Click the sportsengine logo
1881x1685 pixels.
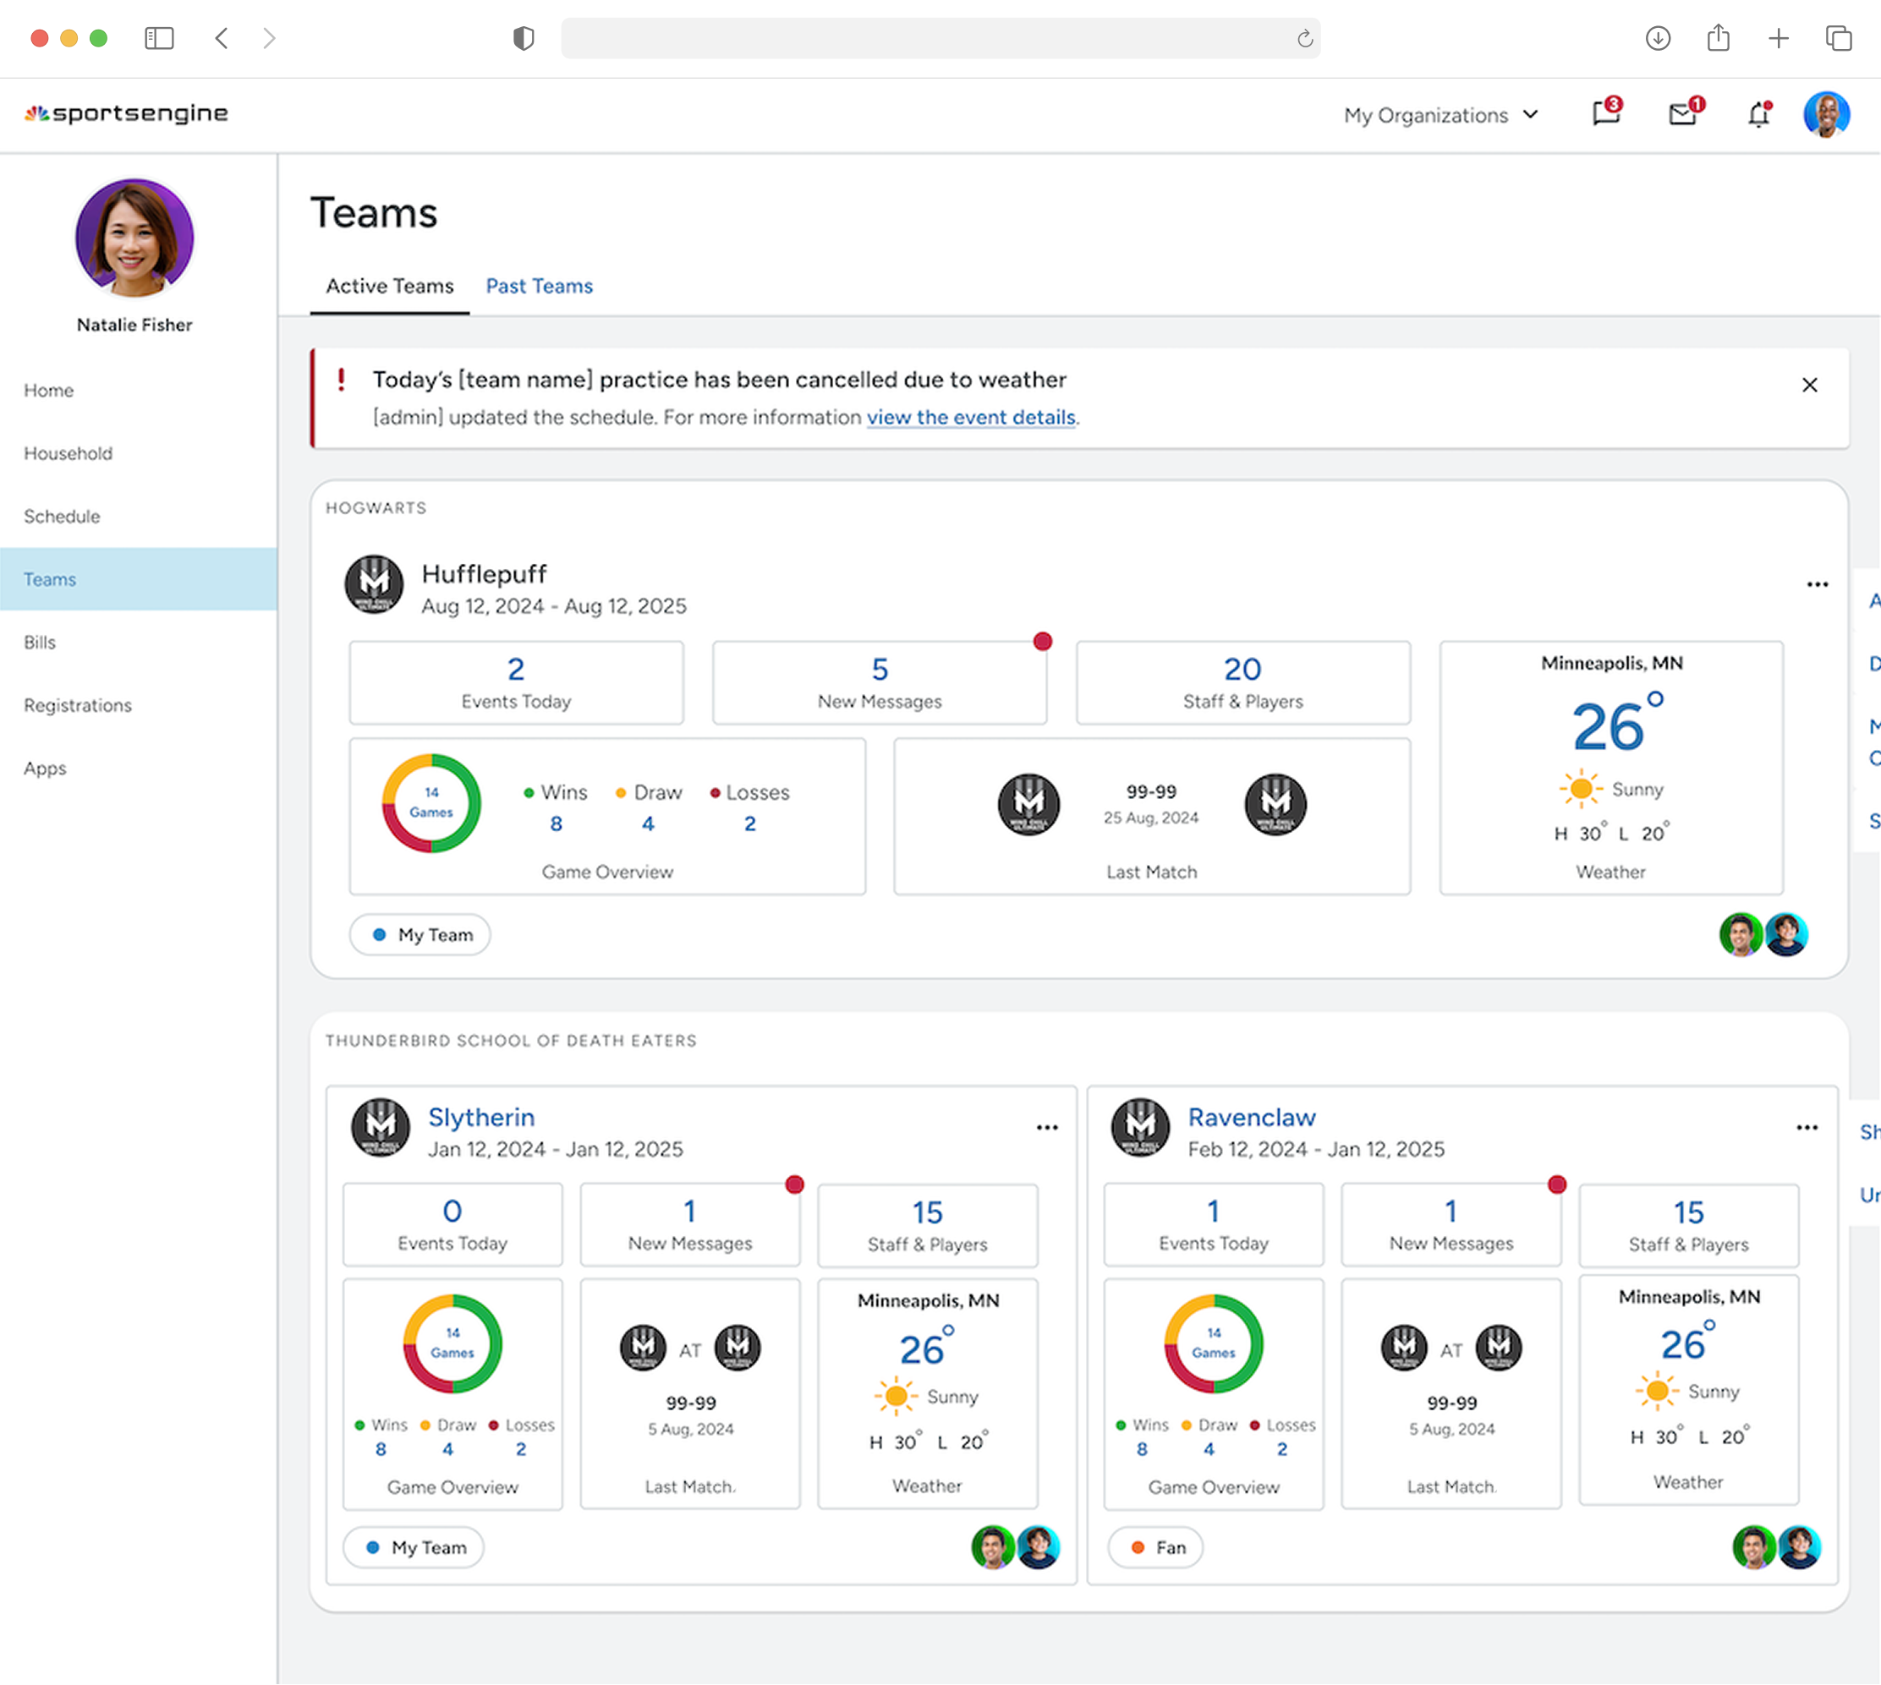[126, 113]
